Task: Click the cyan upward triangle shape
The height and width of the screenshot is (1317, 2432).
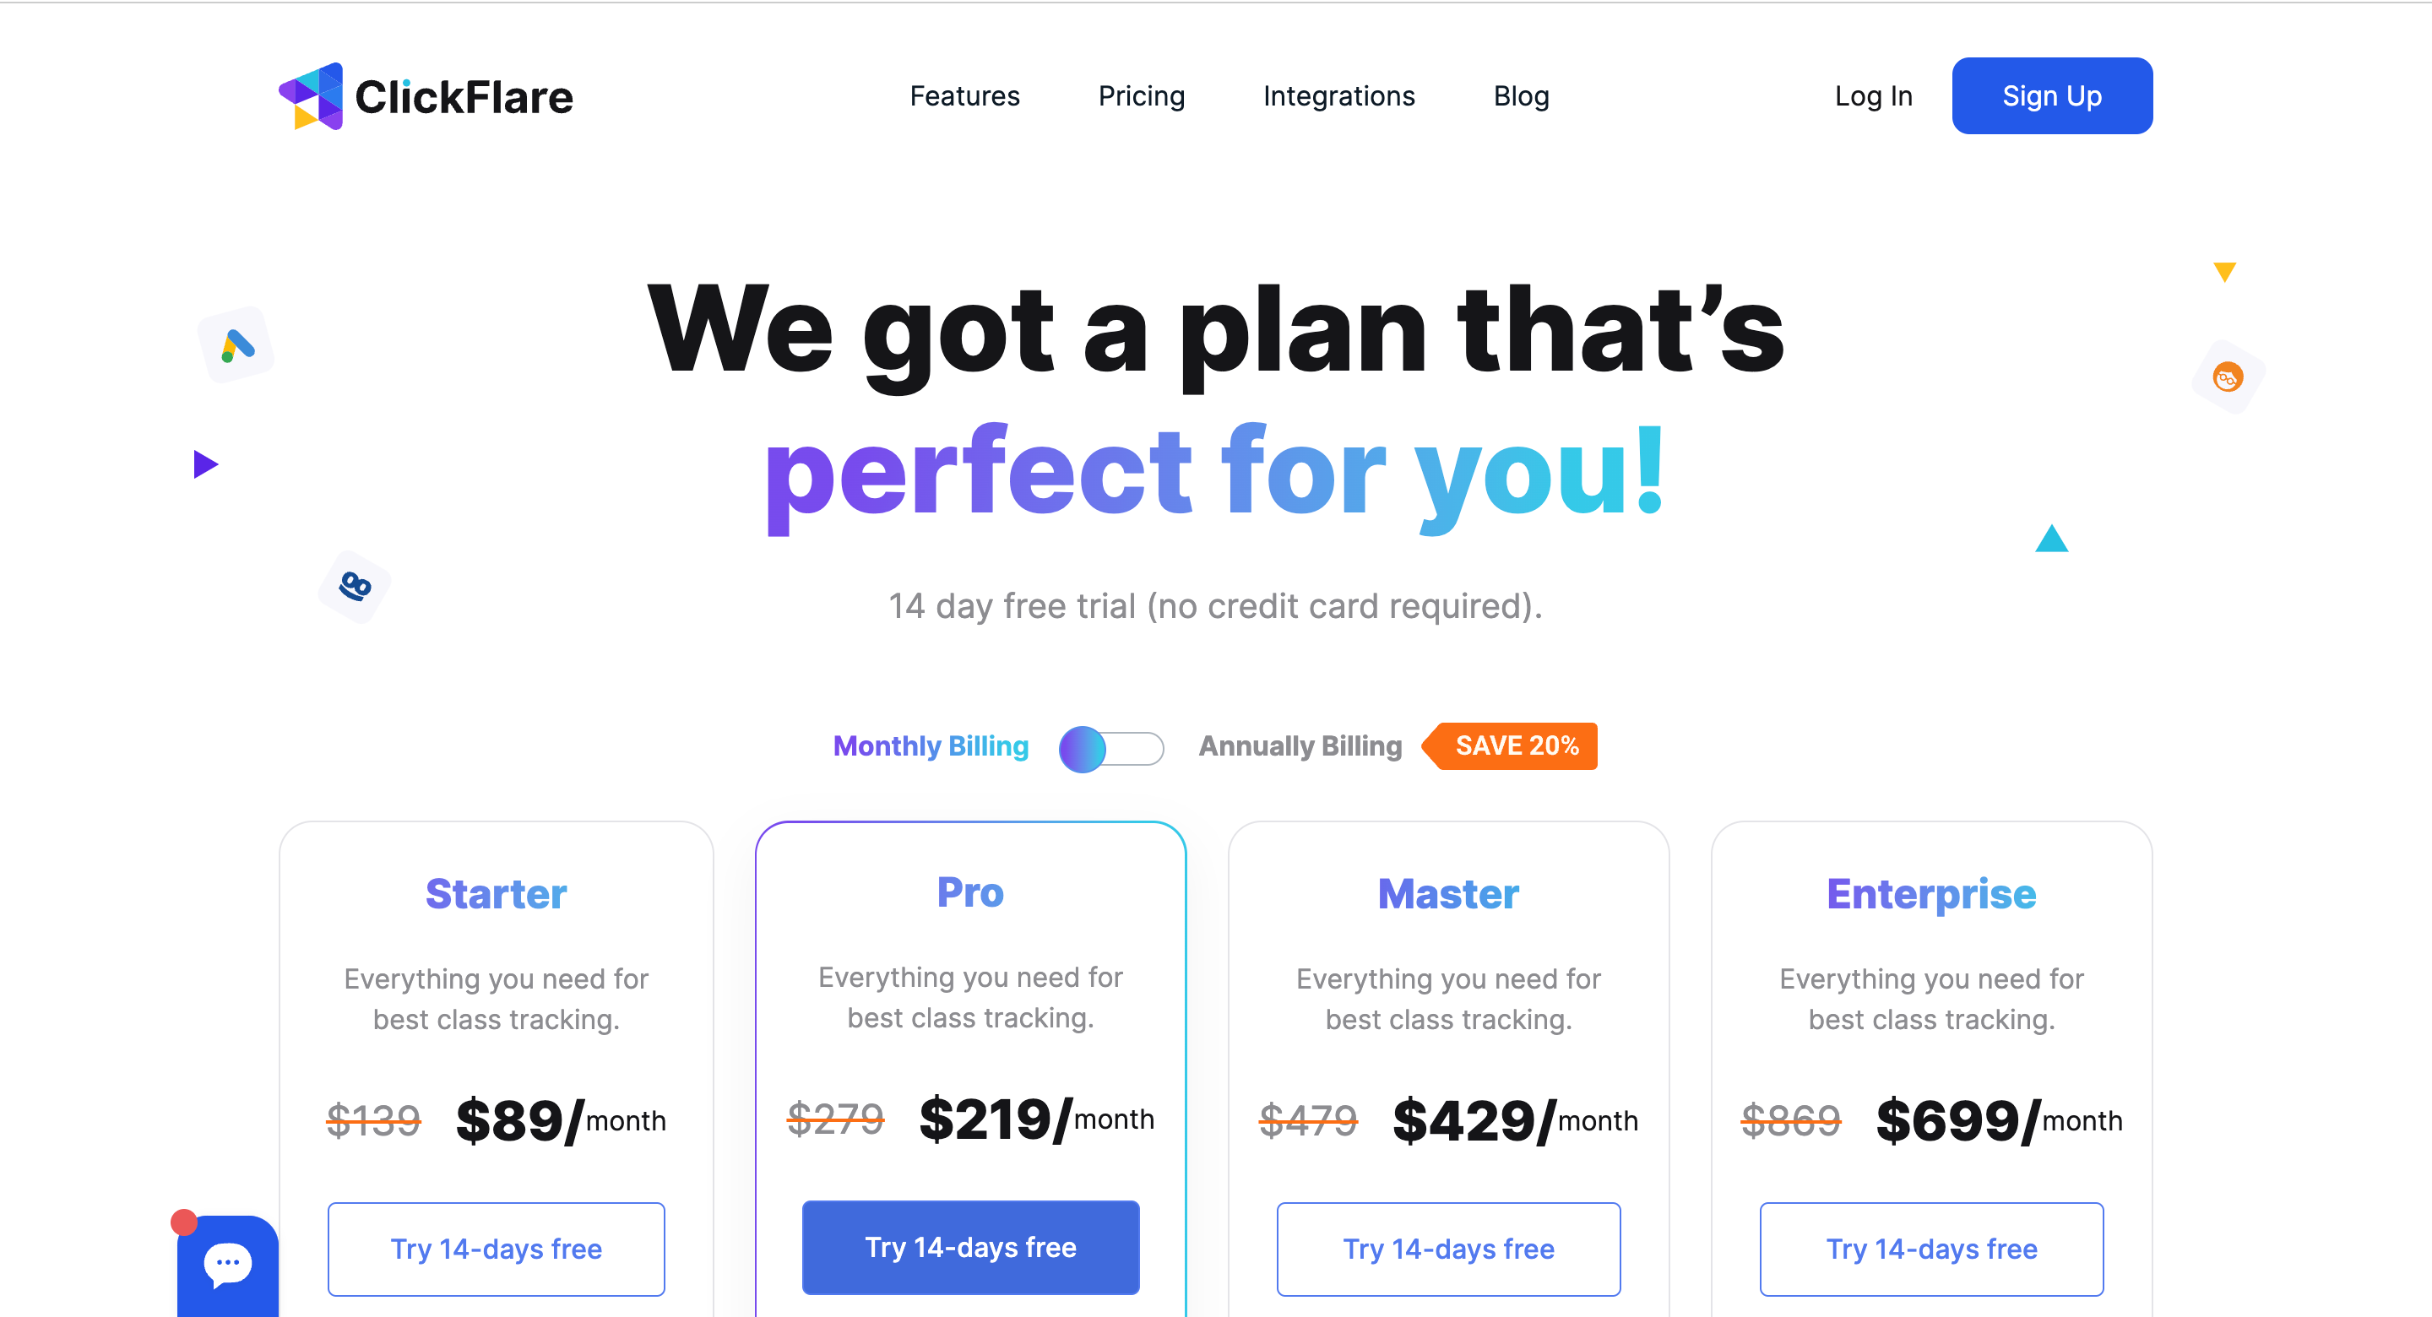Action: (2051, 538)
